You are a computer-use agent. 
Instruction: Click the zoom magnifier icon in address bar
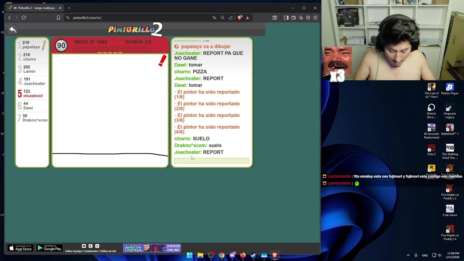tap(223, 17)
